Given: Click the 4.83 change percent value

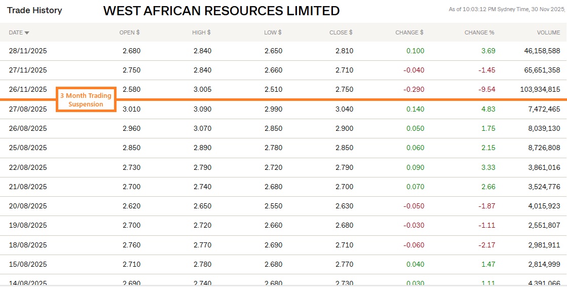Looking at the screenshot, I should click(x=488, y=109).
